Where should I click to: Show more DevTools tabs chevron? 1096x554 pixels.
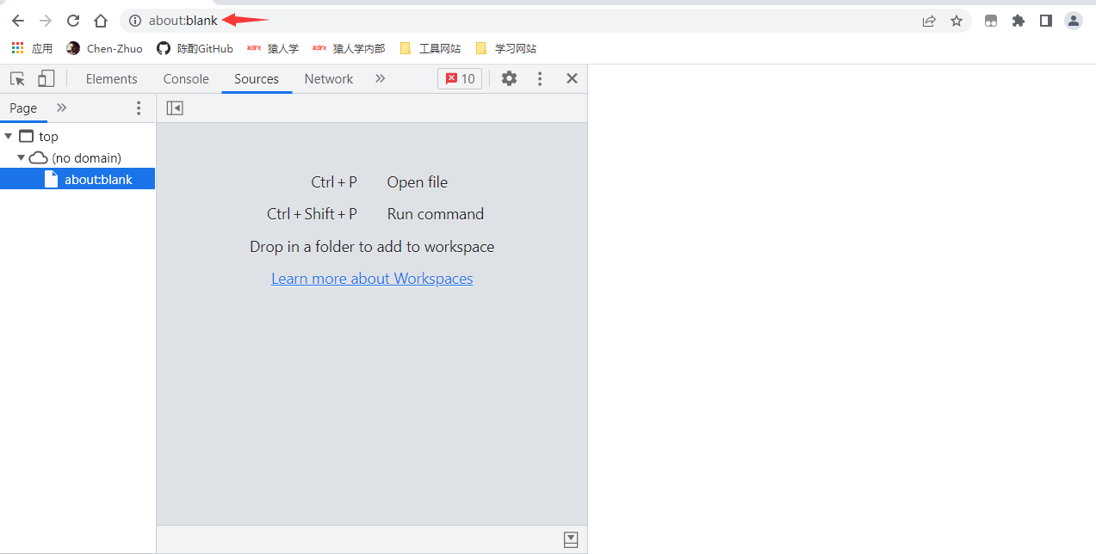click(380, 79)
